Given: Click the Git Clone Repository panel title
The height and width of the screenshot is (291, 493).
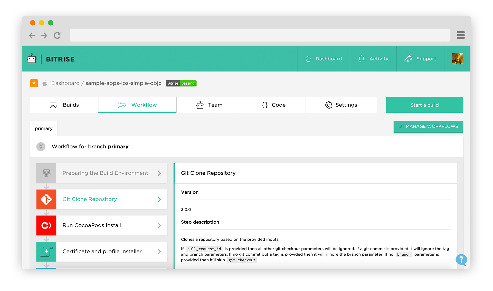Looking at the screenshot, I should (208, 173).
